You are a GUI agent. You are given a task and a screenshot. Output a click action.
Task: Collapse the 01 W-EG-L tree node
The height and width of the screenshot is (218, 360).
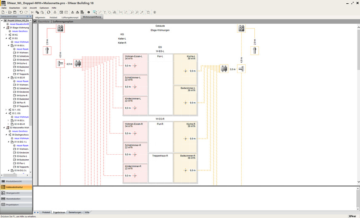point(9,46)
